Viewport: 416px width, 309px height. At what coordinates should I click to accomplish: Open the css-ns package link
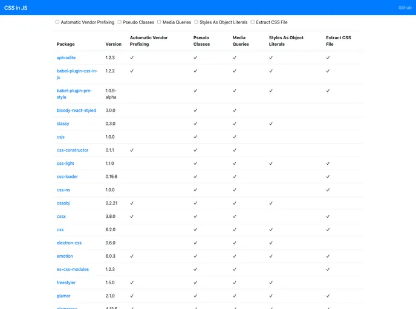(63, 190)
